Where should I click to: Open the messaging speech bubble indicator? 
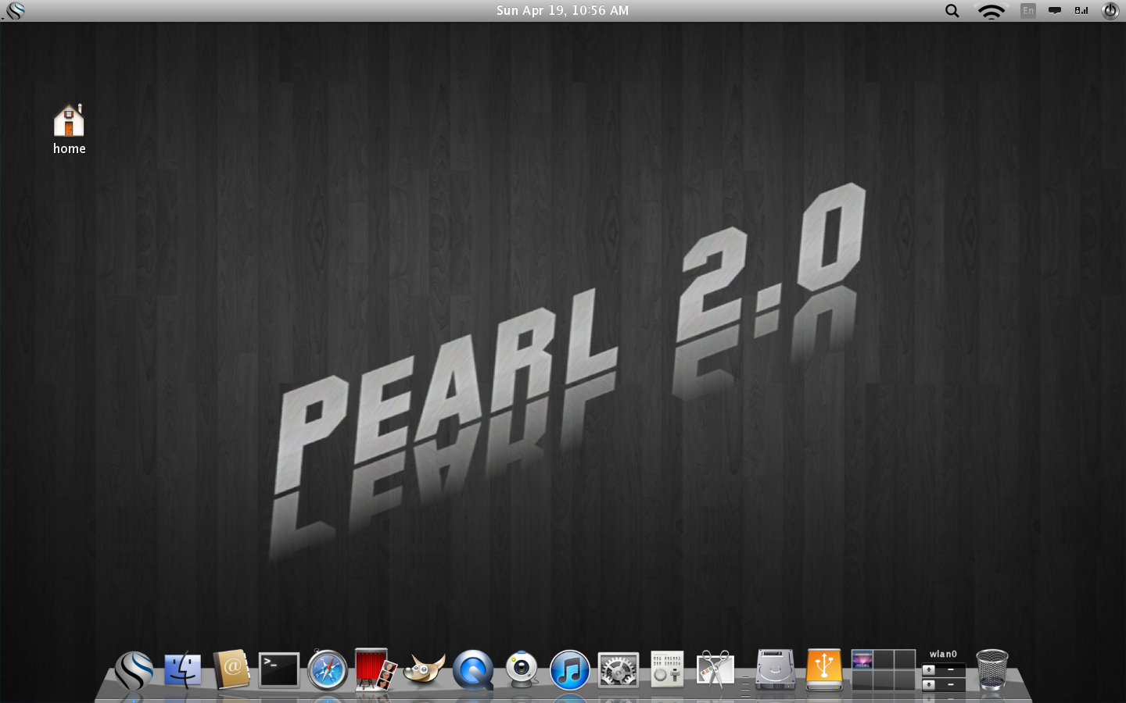point(1055,10)
